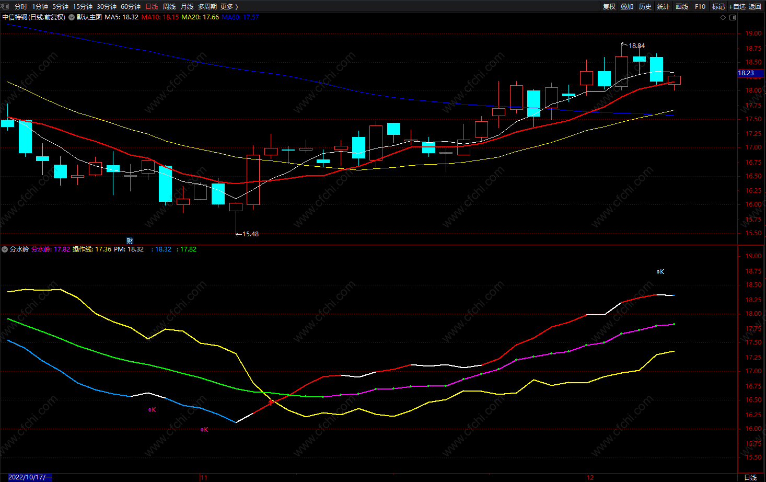The height and width of the screenshot is (482, 766).
Task: Select the 1分钟 period tab
Action: tap(40, 6)
